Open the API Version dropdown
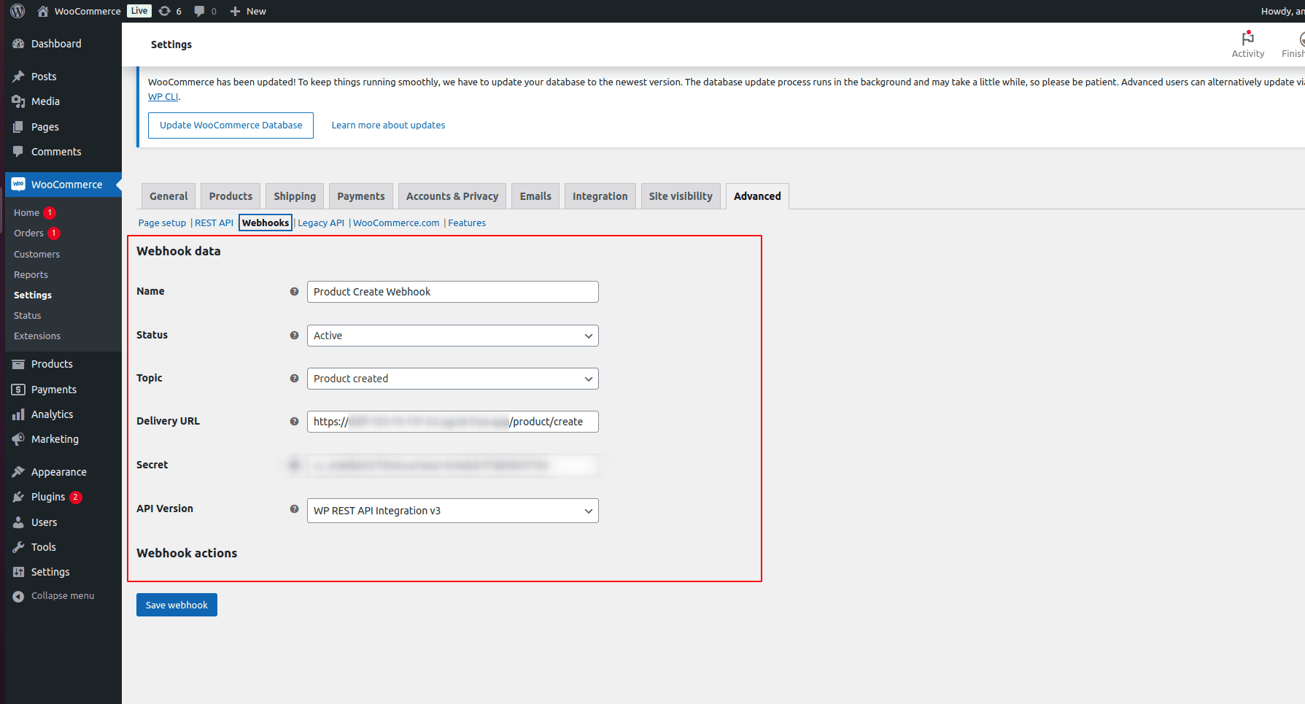This screenshot has height=704, width=1305. 452,511
